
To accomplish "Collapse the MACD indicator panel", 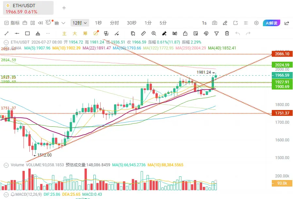I will pyautogui.click(x=6, y=195).
